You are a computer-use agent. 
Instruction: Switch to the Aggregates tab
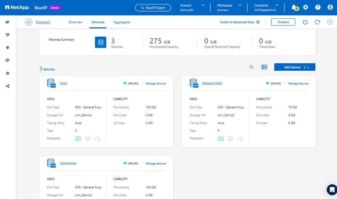(122, 22)
